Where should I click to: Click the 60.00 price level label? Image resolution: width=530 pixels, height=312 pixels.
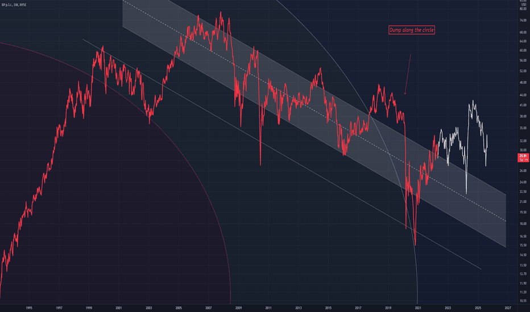click(x=523, y=50)
